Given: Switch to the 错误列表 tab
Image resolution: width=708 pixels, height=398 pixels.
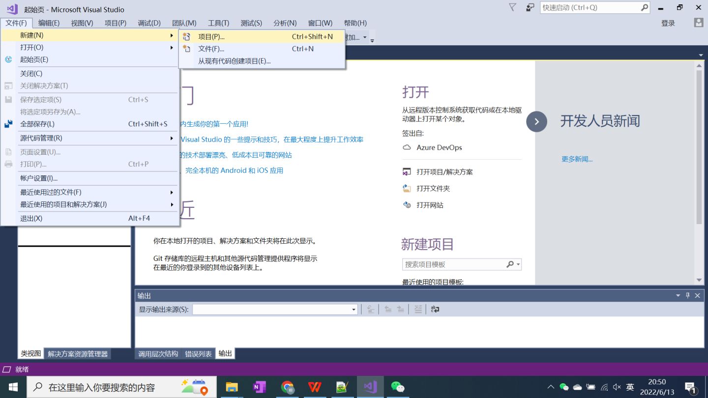Looking at the screenshot, I should click(198, 354).
